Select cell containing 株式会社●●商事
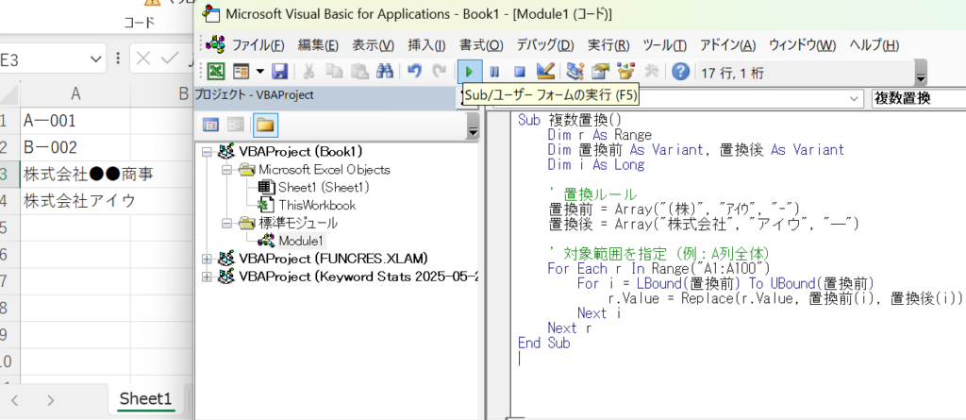The image size is (966, 420). (x=75, y=174)
